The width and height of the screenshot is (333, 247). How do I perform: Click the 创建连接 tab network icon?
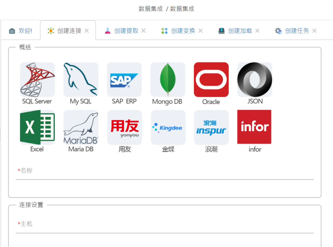click(x=51, y=31)
